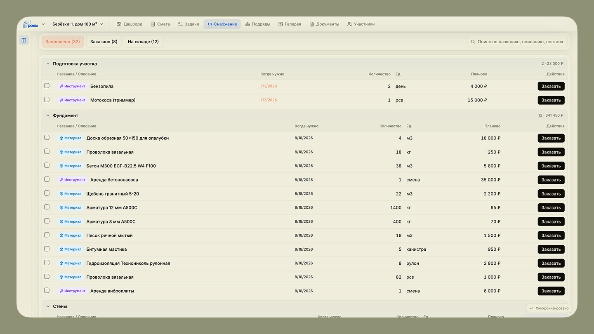The width and height of the screenshot is (594, 334).
Task: Click the Снабжение cart icon
Action: click(x=210, y=24)
